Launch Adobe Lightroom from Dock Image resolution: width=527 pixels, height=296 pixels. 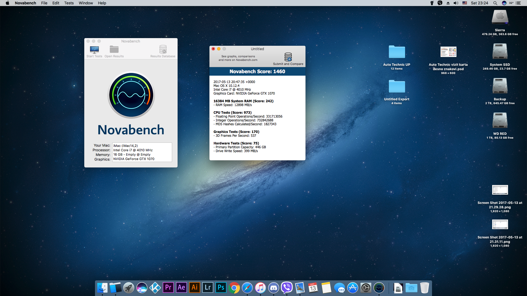(208, 288)
